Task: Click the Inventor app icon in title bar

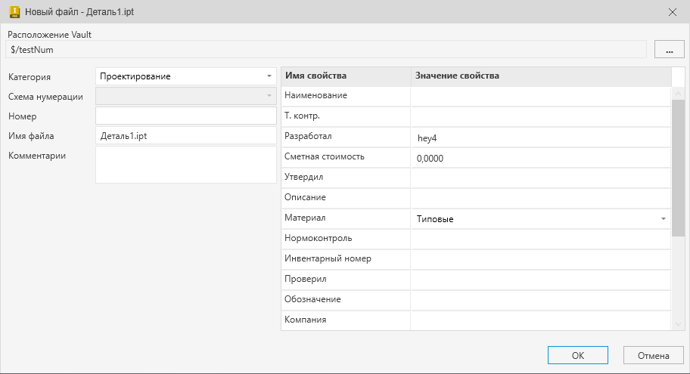Action: [14, 12]
